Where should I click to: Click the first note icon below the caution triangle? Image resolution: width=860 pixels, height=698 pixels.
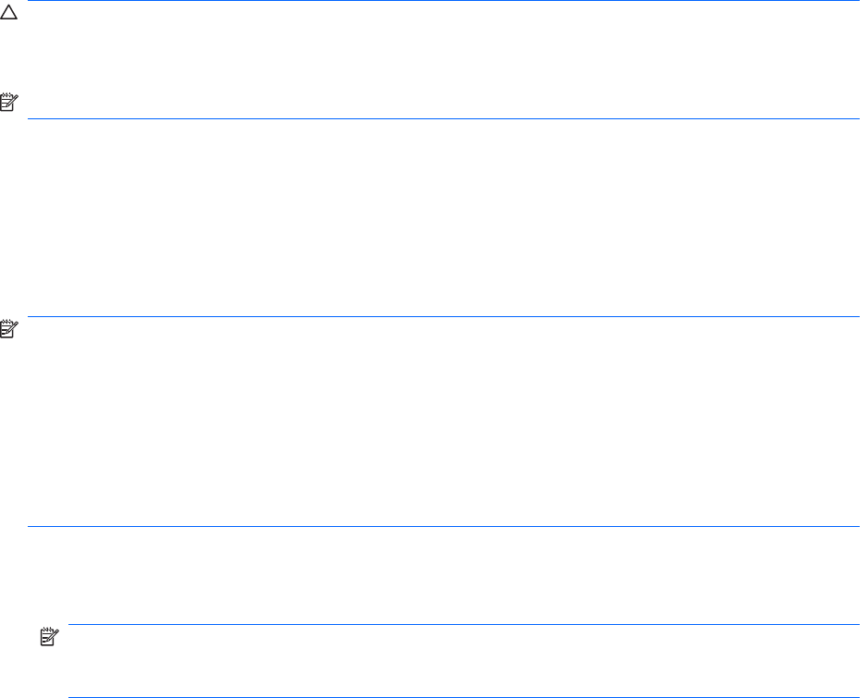pos(8,108)
